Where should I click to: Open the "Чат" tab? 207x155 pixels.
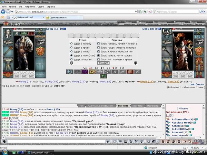(81, 106)
